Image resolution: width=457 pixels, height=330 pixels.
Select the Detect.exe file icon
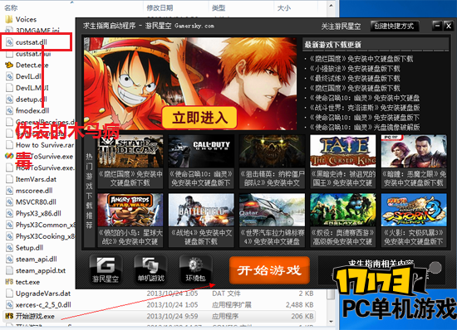click(x=9, y=65)
